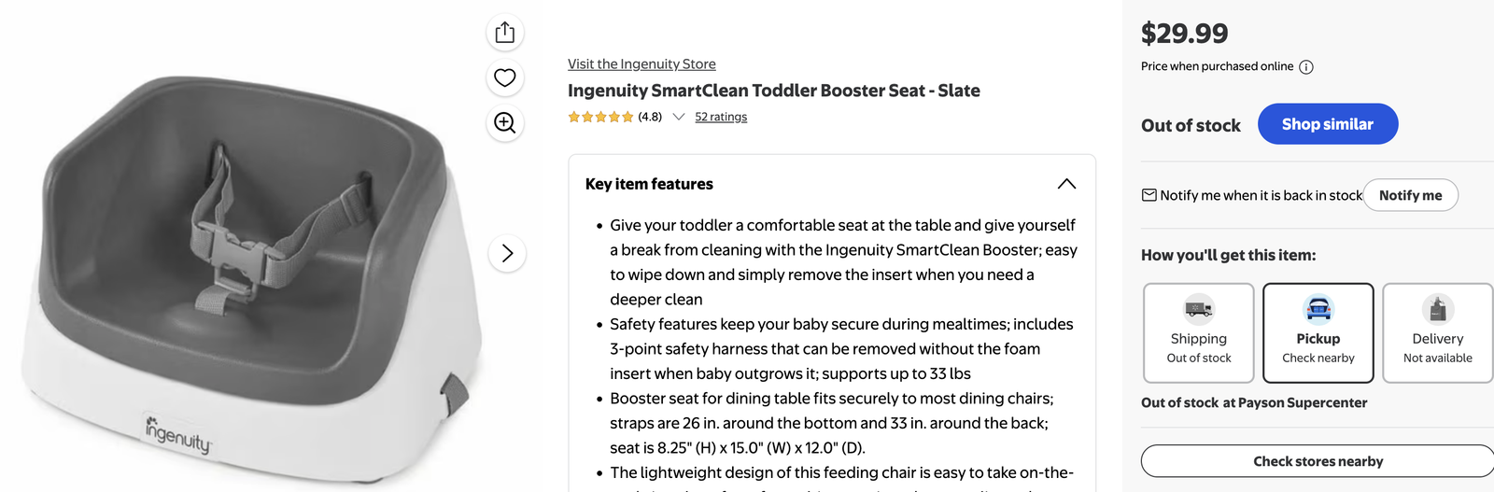Show next product image with right arrow

coord(507,253)
